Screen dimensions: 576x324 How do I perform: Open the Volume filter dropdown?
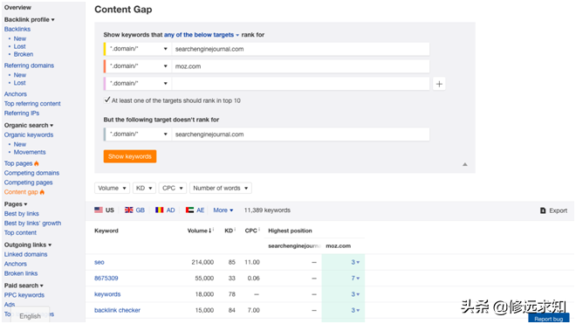tap(112, 188)
